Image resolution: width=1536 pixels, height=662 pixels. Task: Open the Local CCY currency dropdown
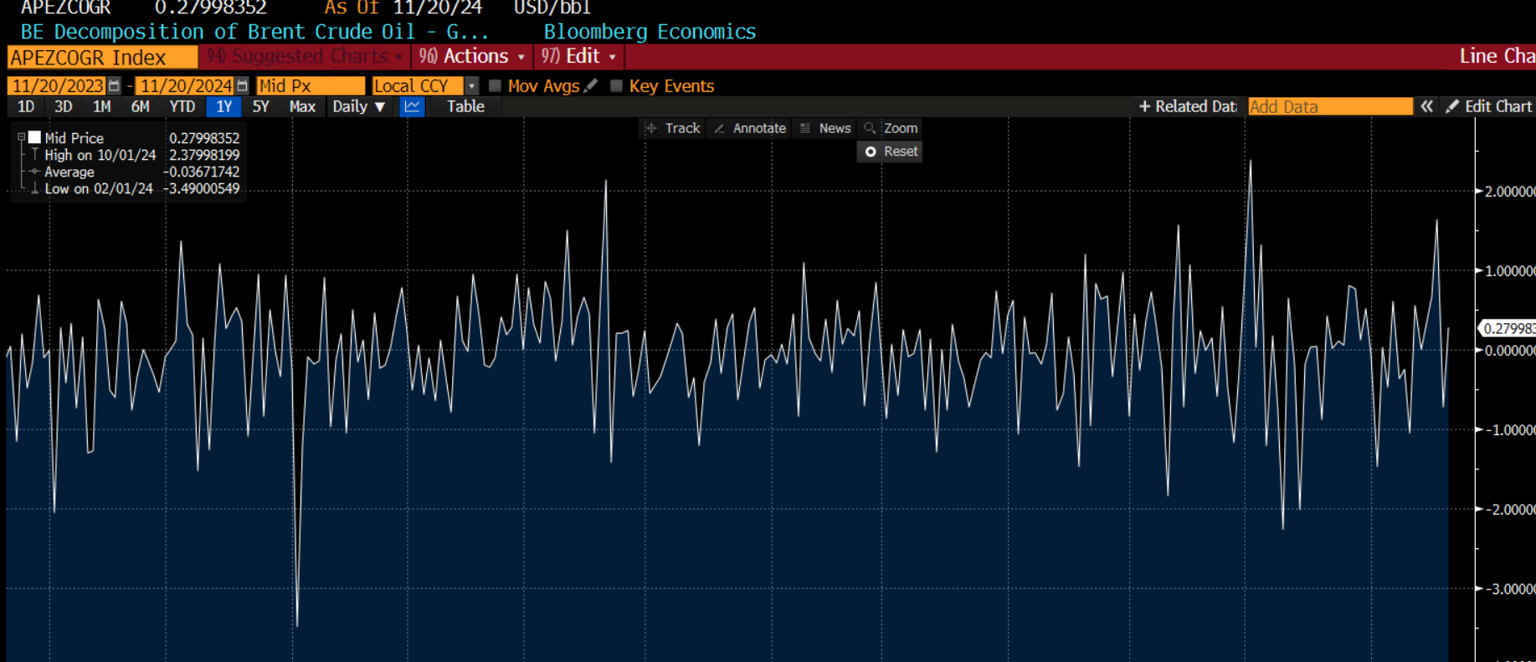[471, 86]
